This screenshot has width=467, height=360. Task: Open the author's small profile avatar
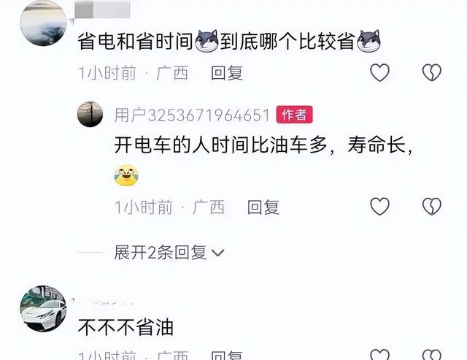tap(90, 114)
